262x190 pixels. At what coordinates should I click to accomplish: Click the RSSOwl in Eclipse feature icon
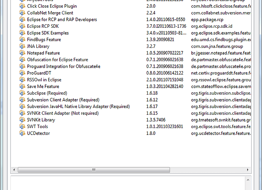22,80
